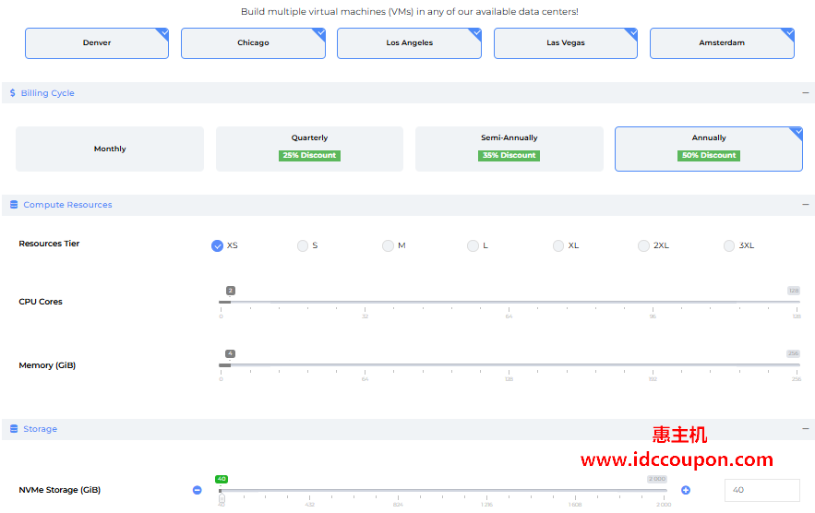Screen dimensions: 815x513
Task: Select the XS resources tier
Action: (217, 245)
